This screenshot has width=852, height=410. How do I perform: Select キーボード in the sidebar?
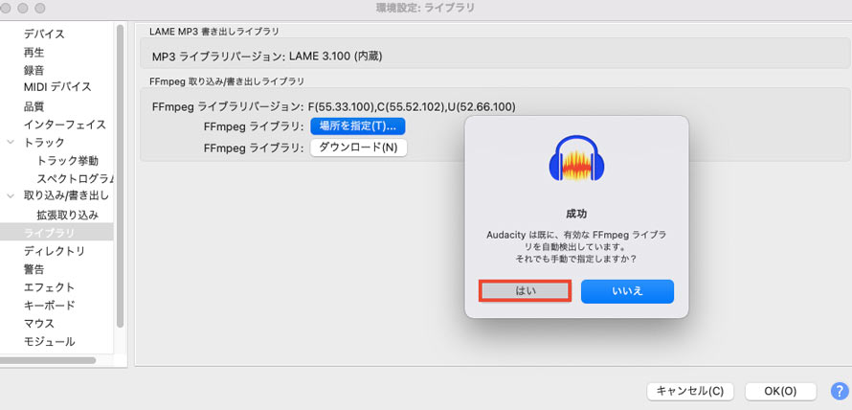pos(49,305)
